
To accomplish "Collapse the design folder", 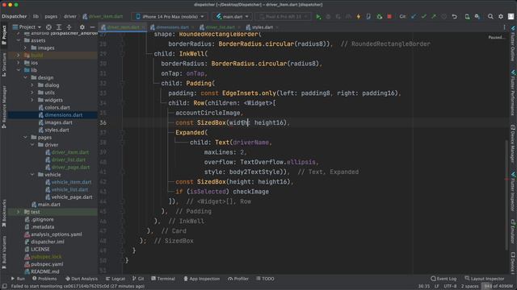I will [x=25, y=77].
